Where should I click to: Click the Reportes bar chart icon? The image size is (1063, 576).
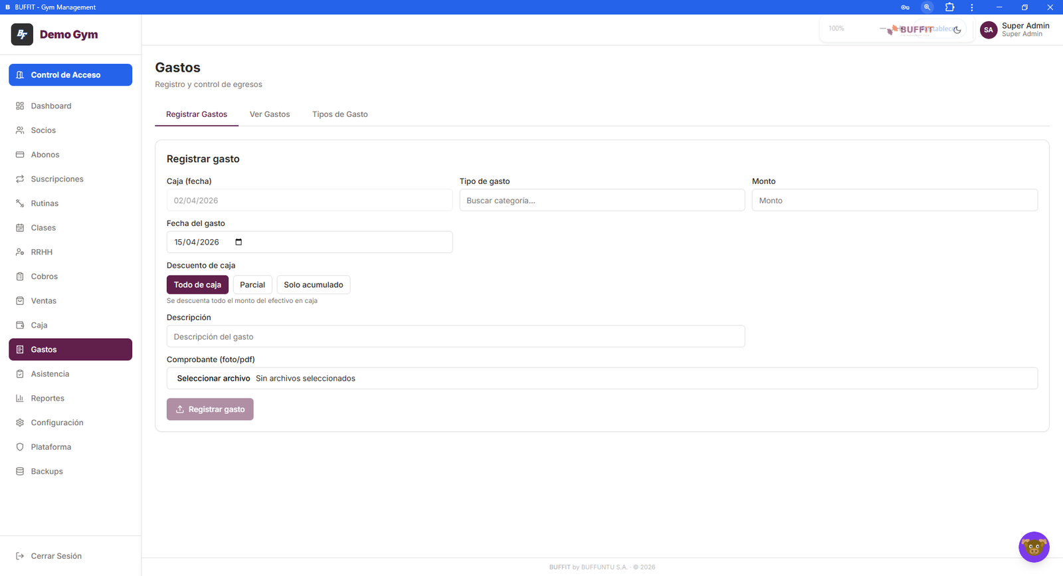[x=20, y=399]
